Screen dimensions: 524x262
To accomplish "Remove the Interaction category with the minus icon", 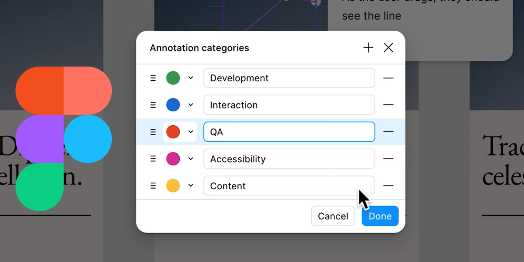I will tap(389, 105).
